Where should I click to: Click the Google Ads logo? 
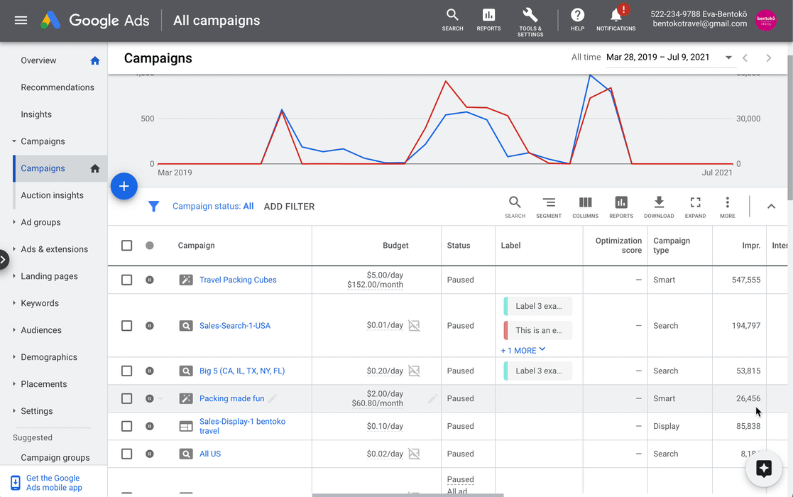[95, 20]
